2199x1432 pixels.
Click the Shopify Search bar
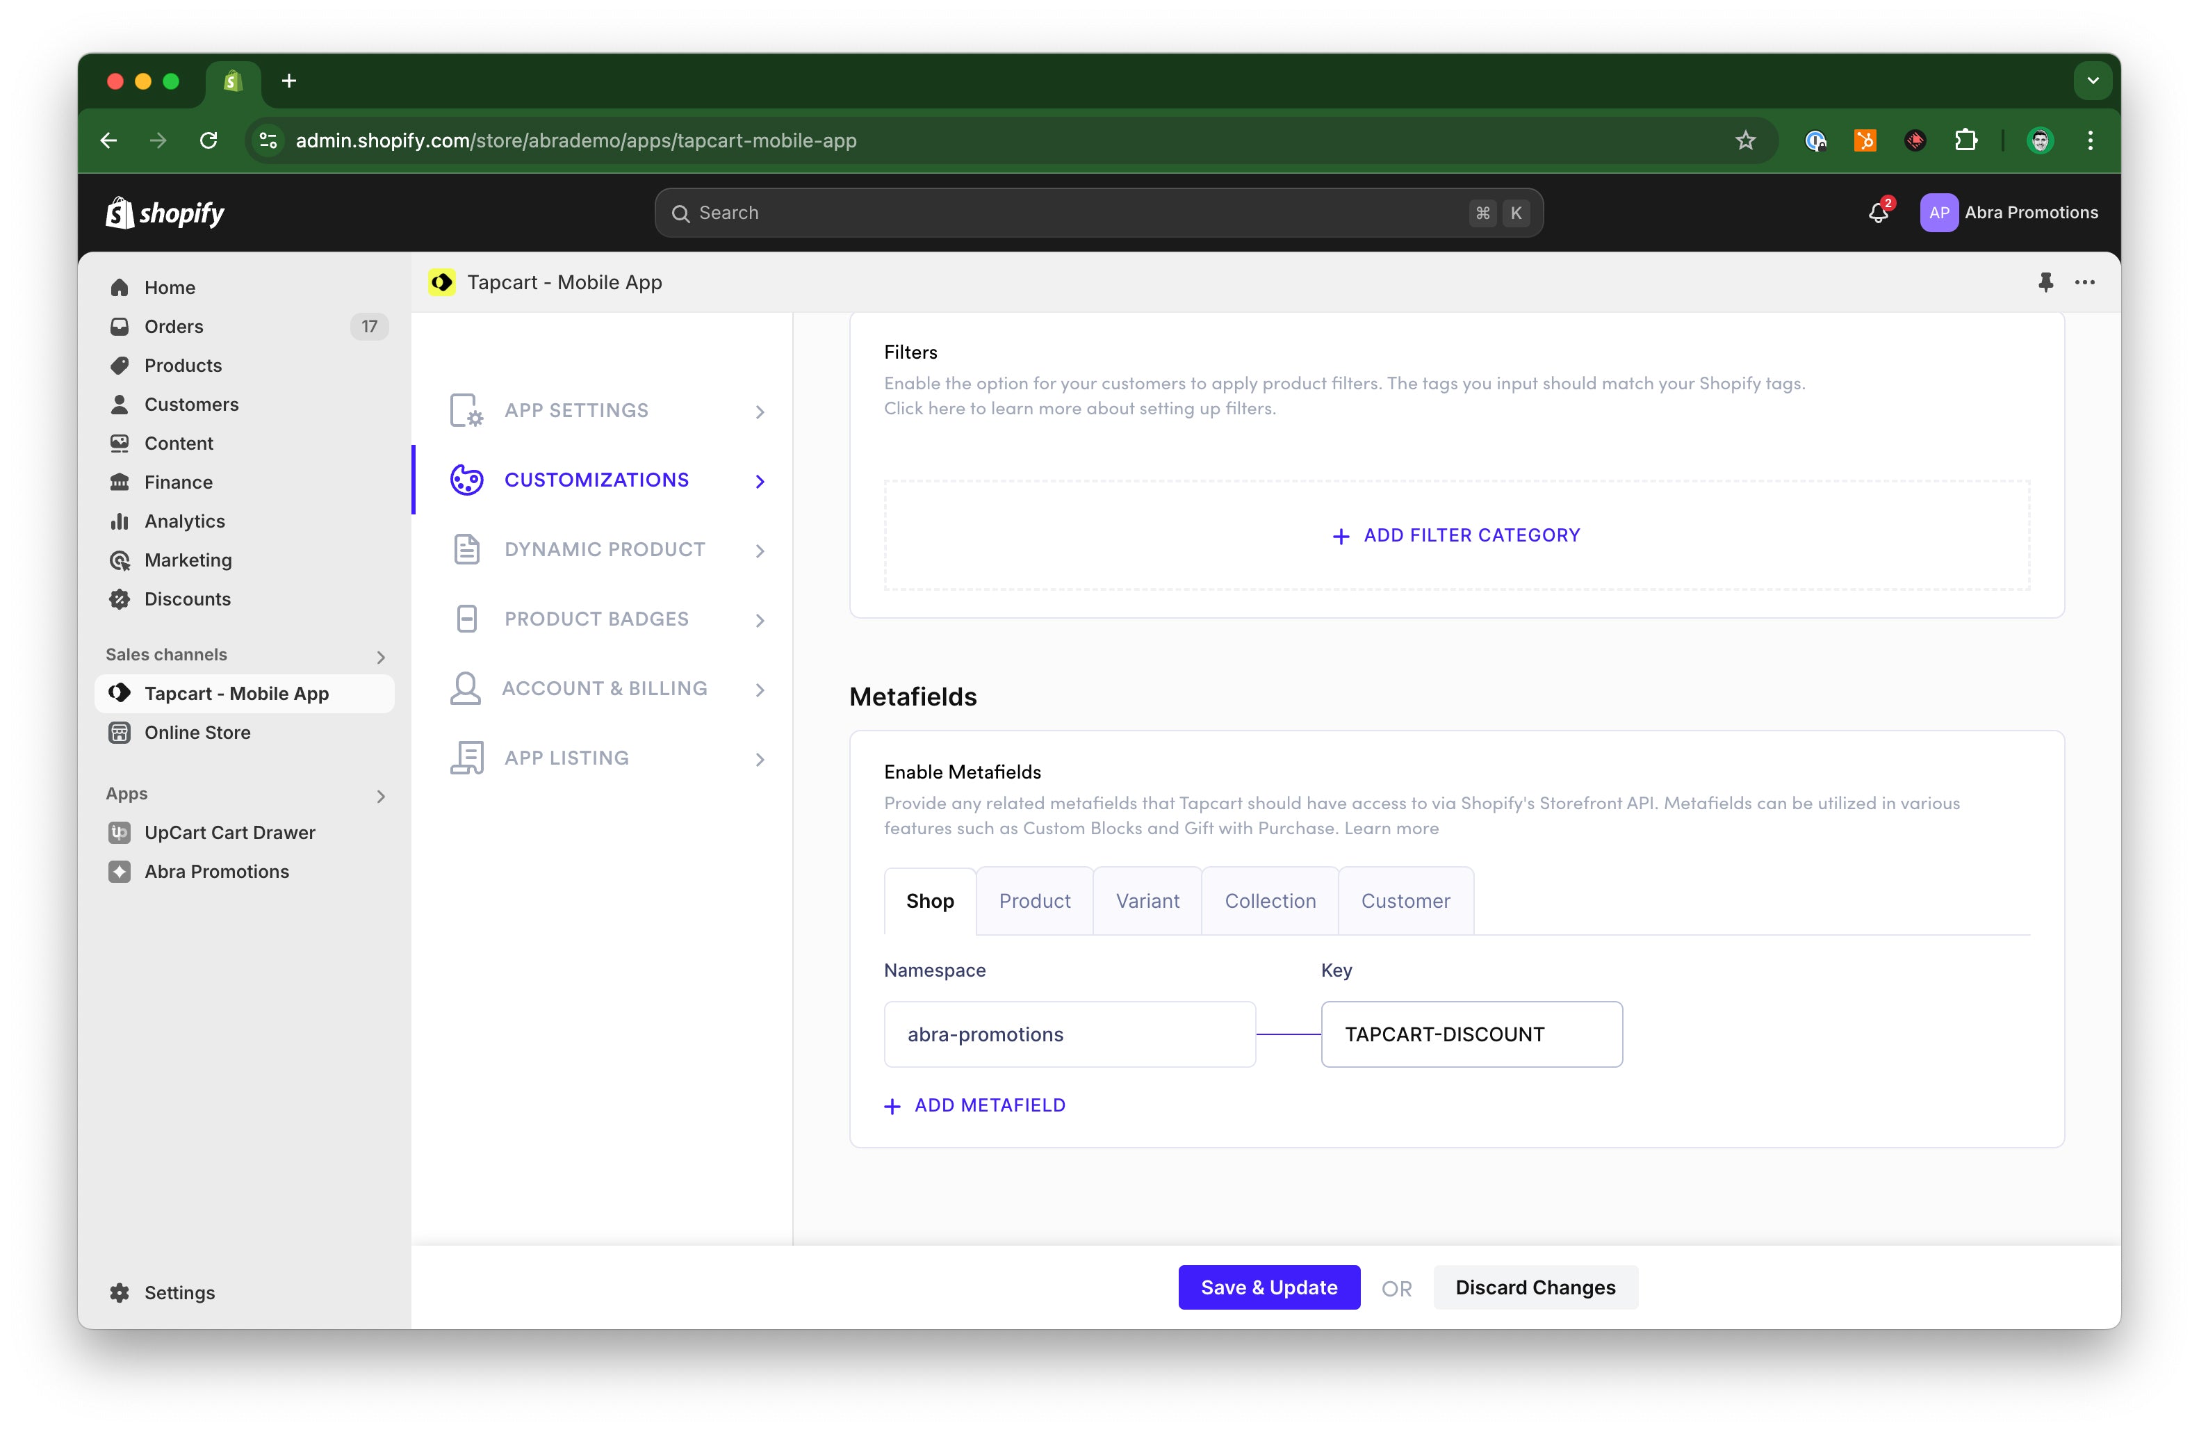pyautogui.click(x=1099, y=213)
